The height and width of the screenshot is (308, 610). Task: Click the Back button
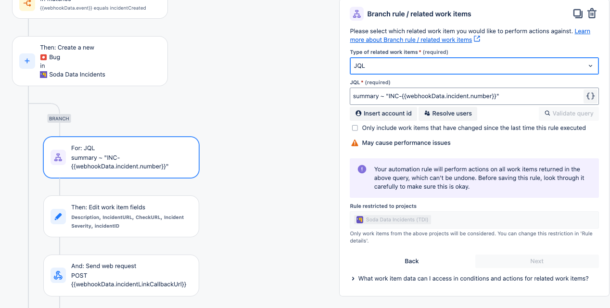coord(411,261)
